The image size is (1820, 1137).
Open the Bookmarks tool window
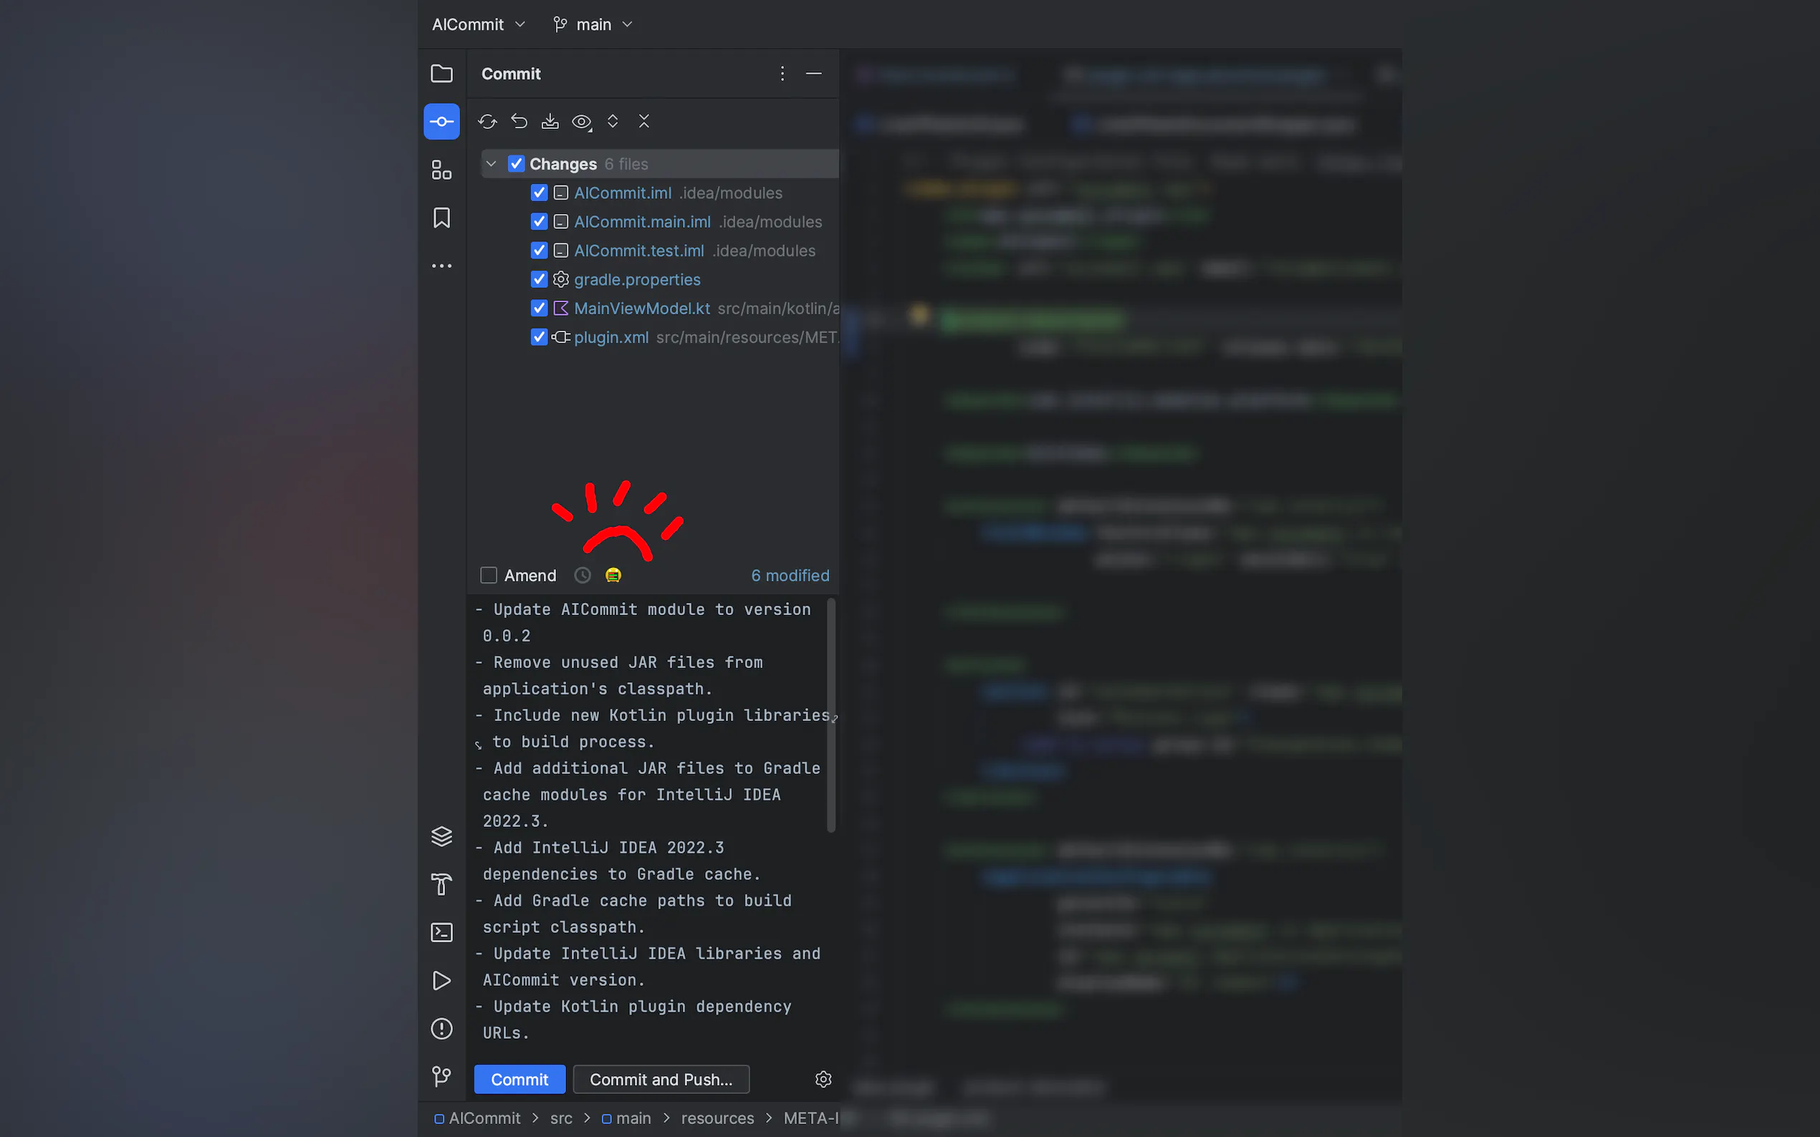[441, 218]
